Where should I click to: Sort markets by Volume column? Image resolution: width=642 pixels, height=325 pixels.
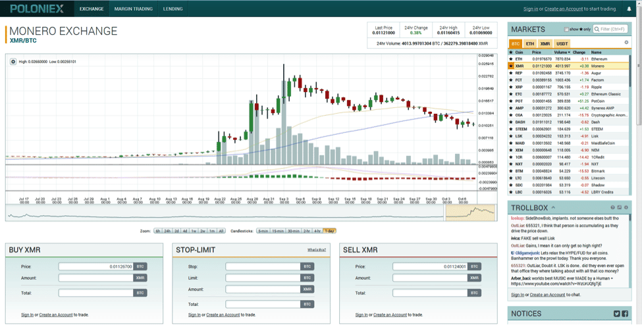[x=562, y=53]
